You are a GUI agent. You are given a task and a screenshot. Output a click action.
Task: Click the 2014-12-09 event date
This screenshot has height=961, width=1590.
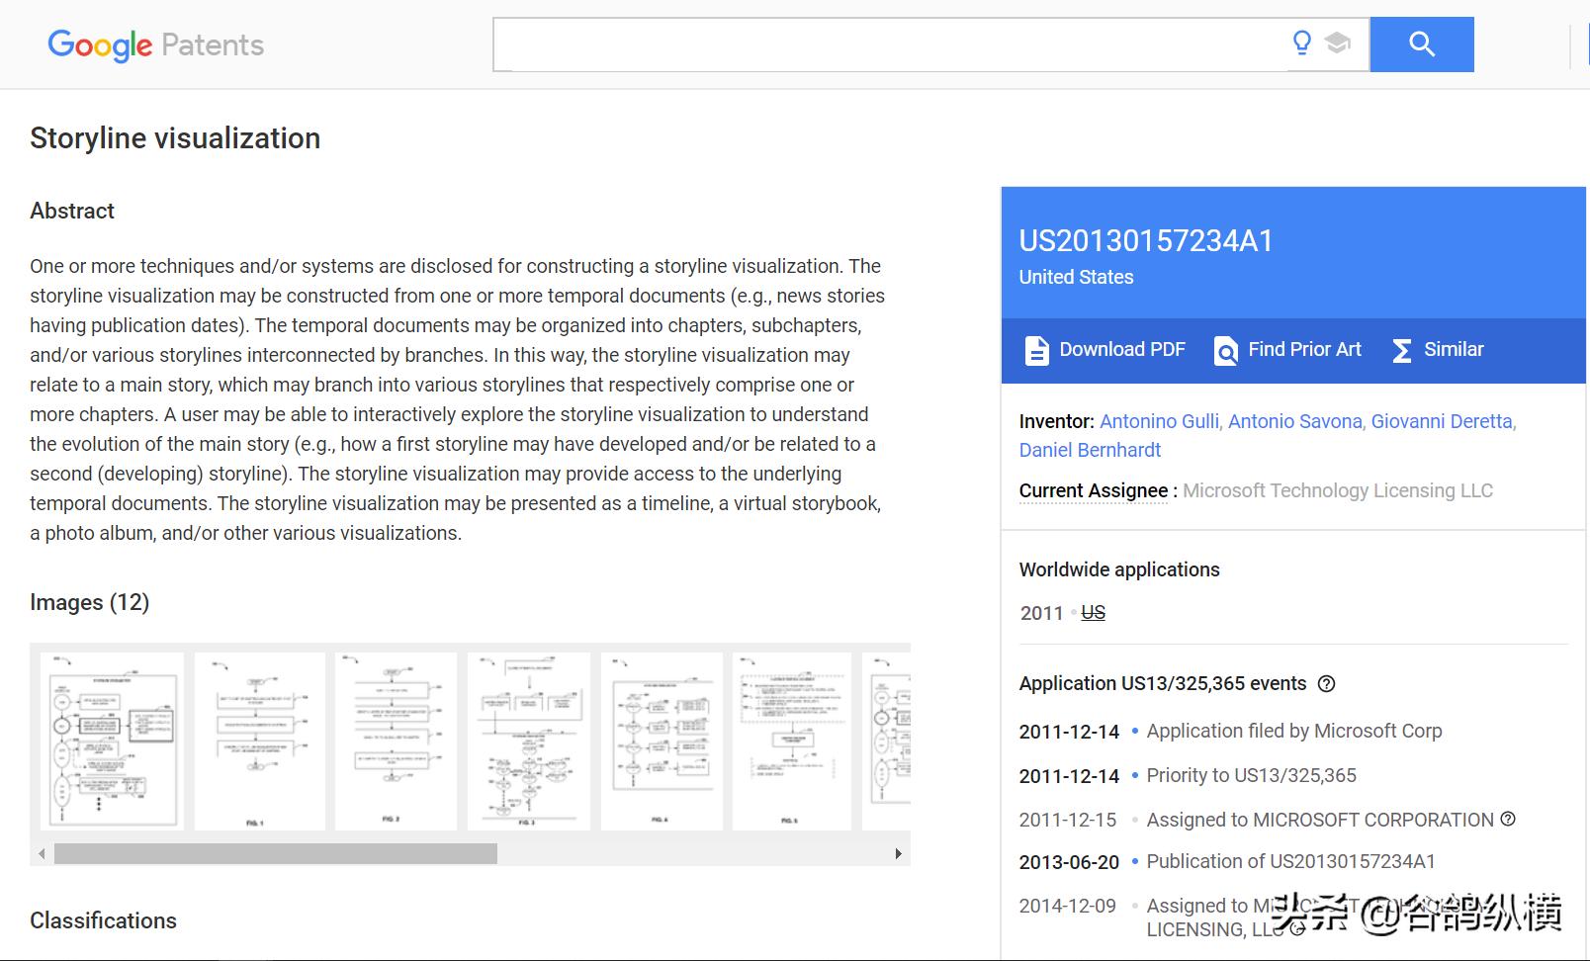tap(1068, 906)
